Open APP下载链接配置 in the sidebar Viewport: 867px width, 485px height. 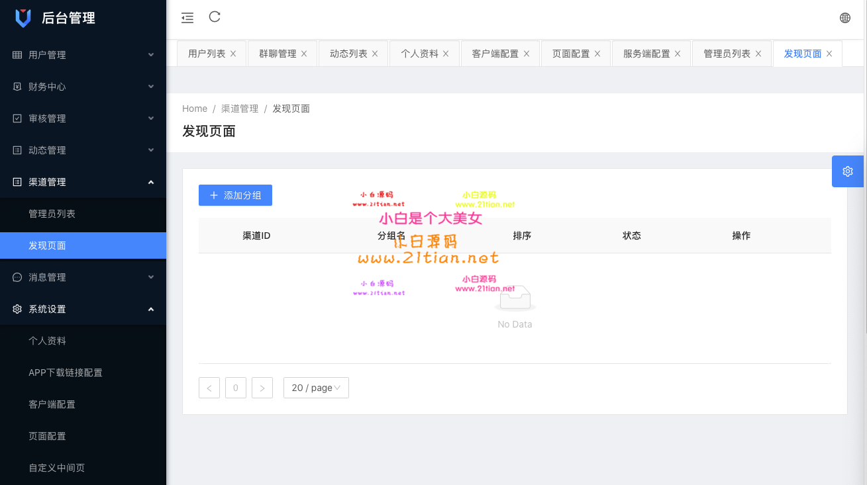(83, 373)
